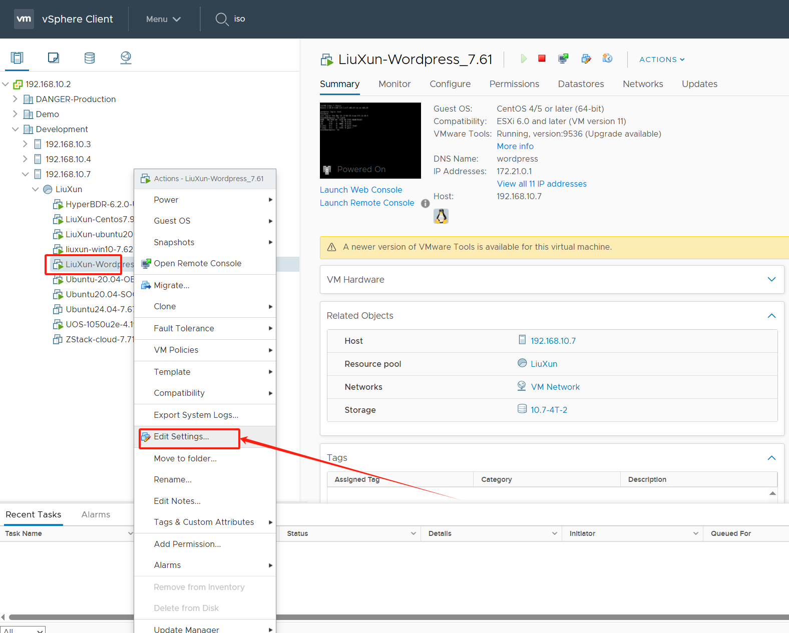Screen dimensions: 789x633
Task: Open the Snapshots submenu
Action: pyautogui.click(x=205, y=242)
